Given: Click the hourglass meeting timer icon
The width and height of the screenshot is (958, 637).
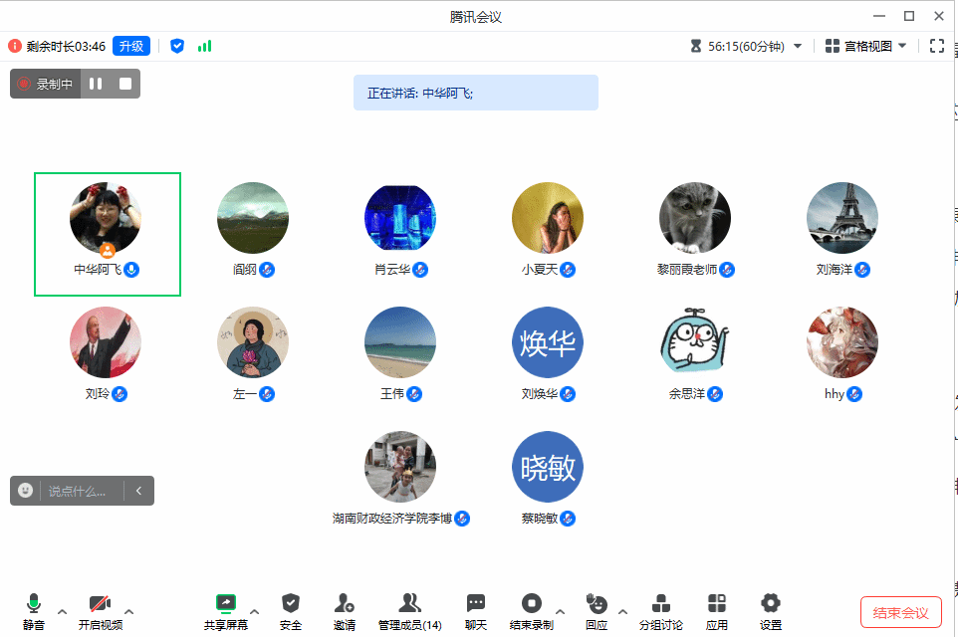Looking at the screenshot, I should (696, 47).
